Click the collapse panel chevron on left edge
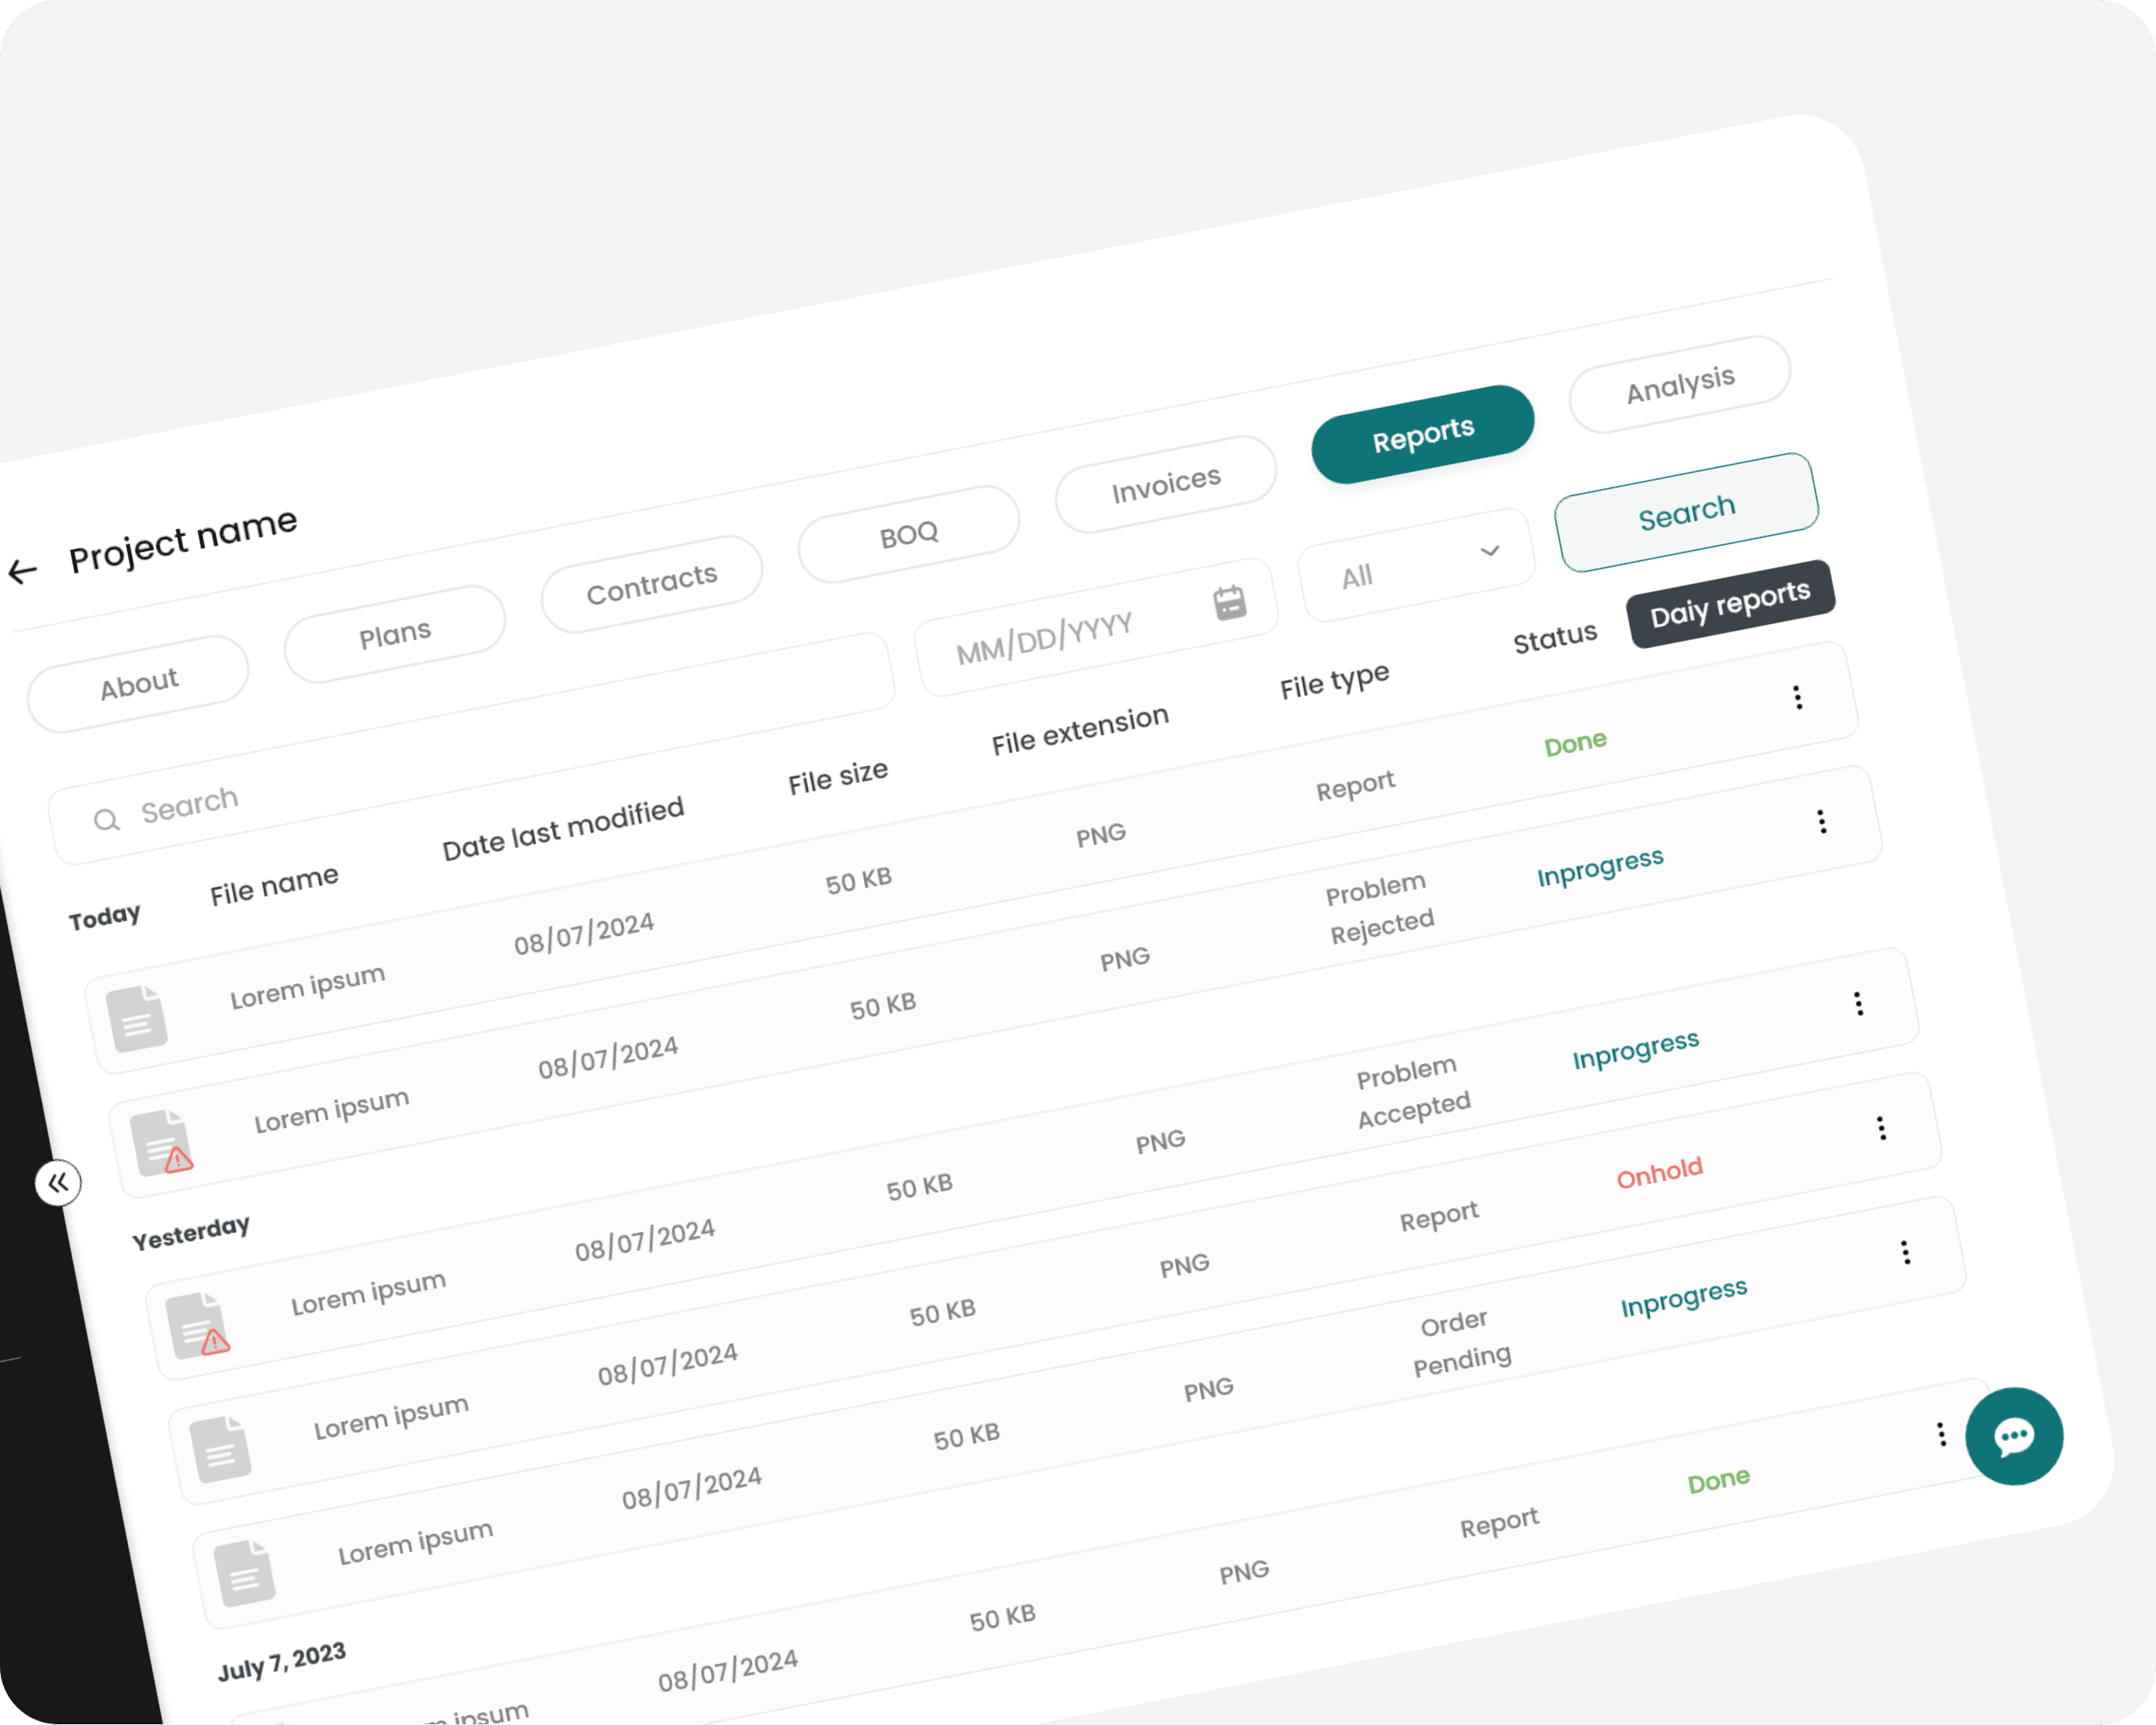 click(58, 1181)
